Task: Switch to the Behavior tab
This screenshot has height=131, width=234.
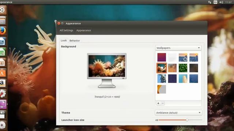Action: point(75,40)
